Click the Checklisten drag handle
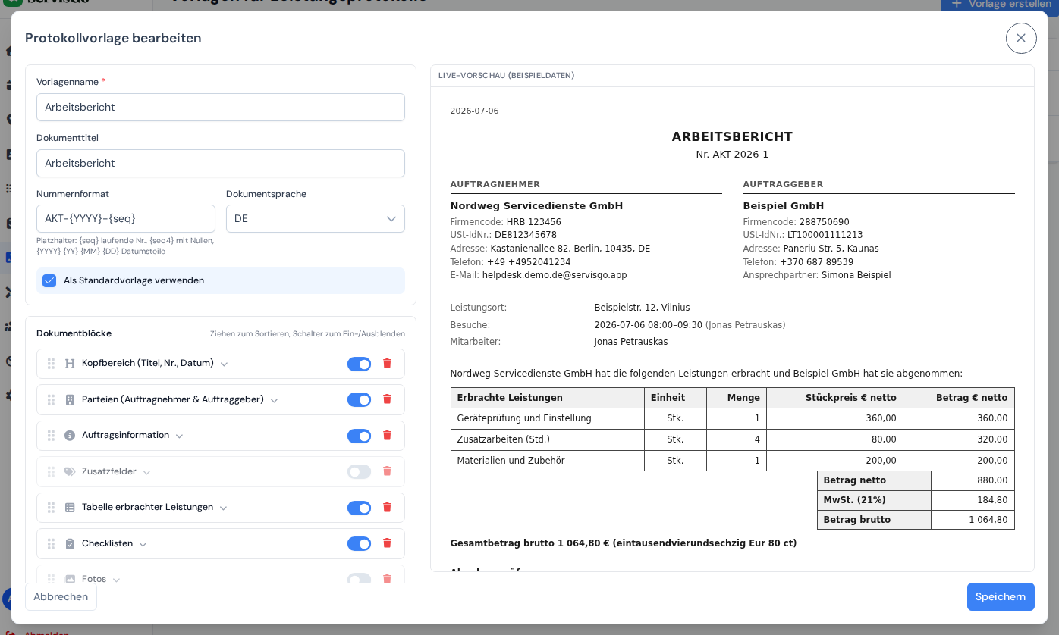 point(51,543)
